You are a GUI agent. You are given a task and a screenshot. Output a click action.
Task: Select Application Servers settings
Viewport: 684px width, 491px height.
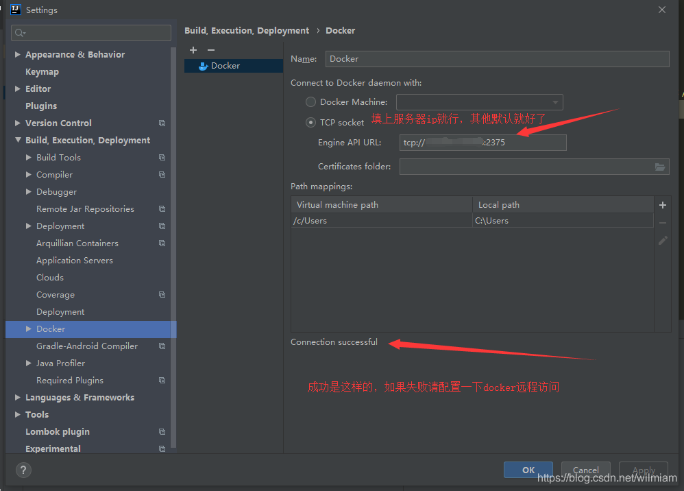click(75, 261)
